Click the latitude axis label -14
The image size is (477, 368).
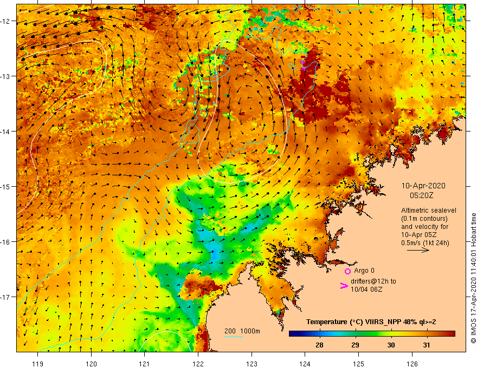[x=5, y=132]
